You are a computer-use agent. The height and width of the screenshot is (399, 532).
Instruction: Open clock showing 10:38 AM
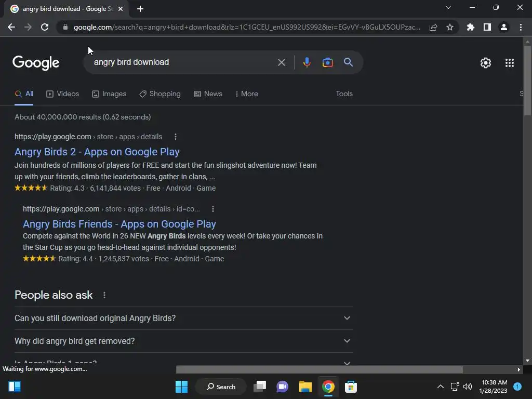[494, 387]
